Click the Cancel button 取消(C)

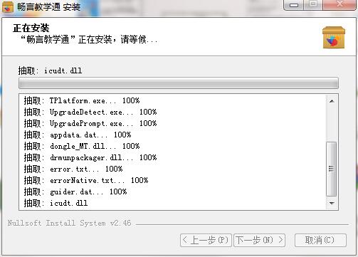pos(320,240)
